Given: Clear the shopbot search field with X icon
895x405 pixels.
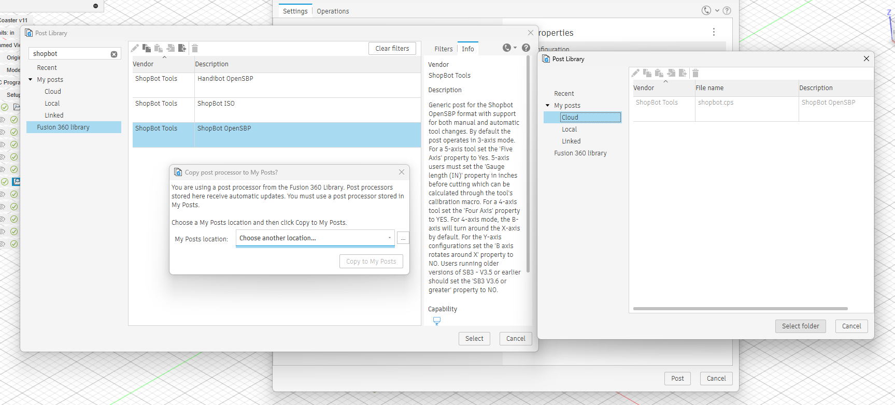Looking at the screenshot, I should 114,54.
